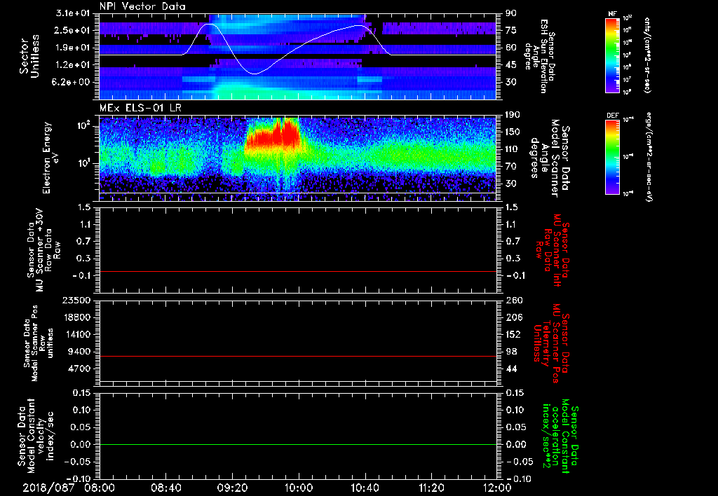The height and width of the screenshot is (496, 718).
Task: Click the DEF rainbow color bar
Action: (x=612, y=157)
